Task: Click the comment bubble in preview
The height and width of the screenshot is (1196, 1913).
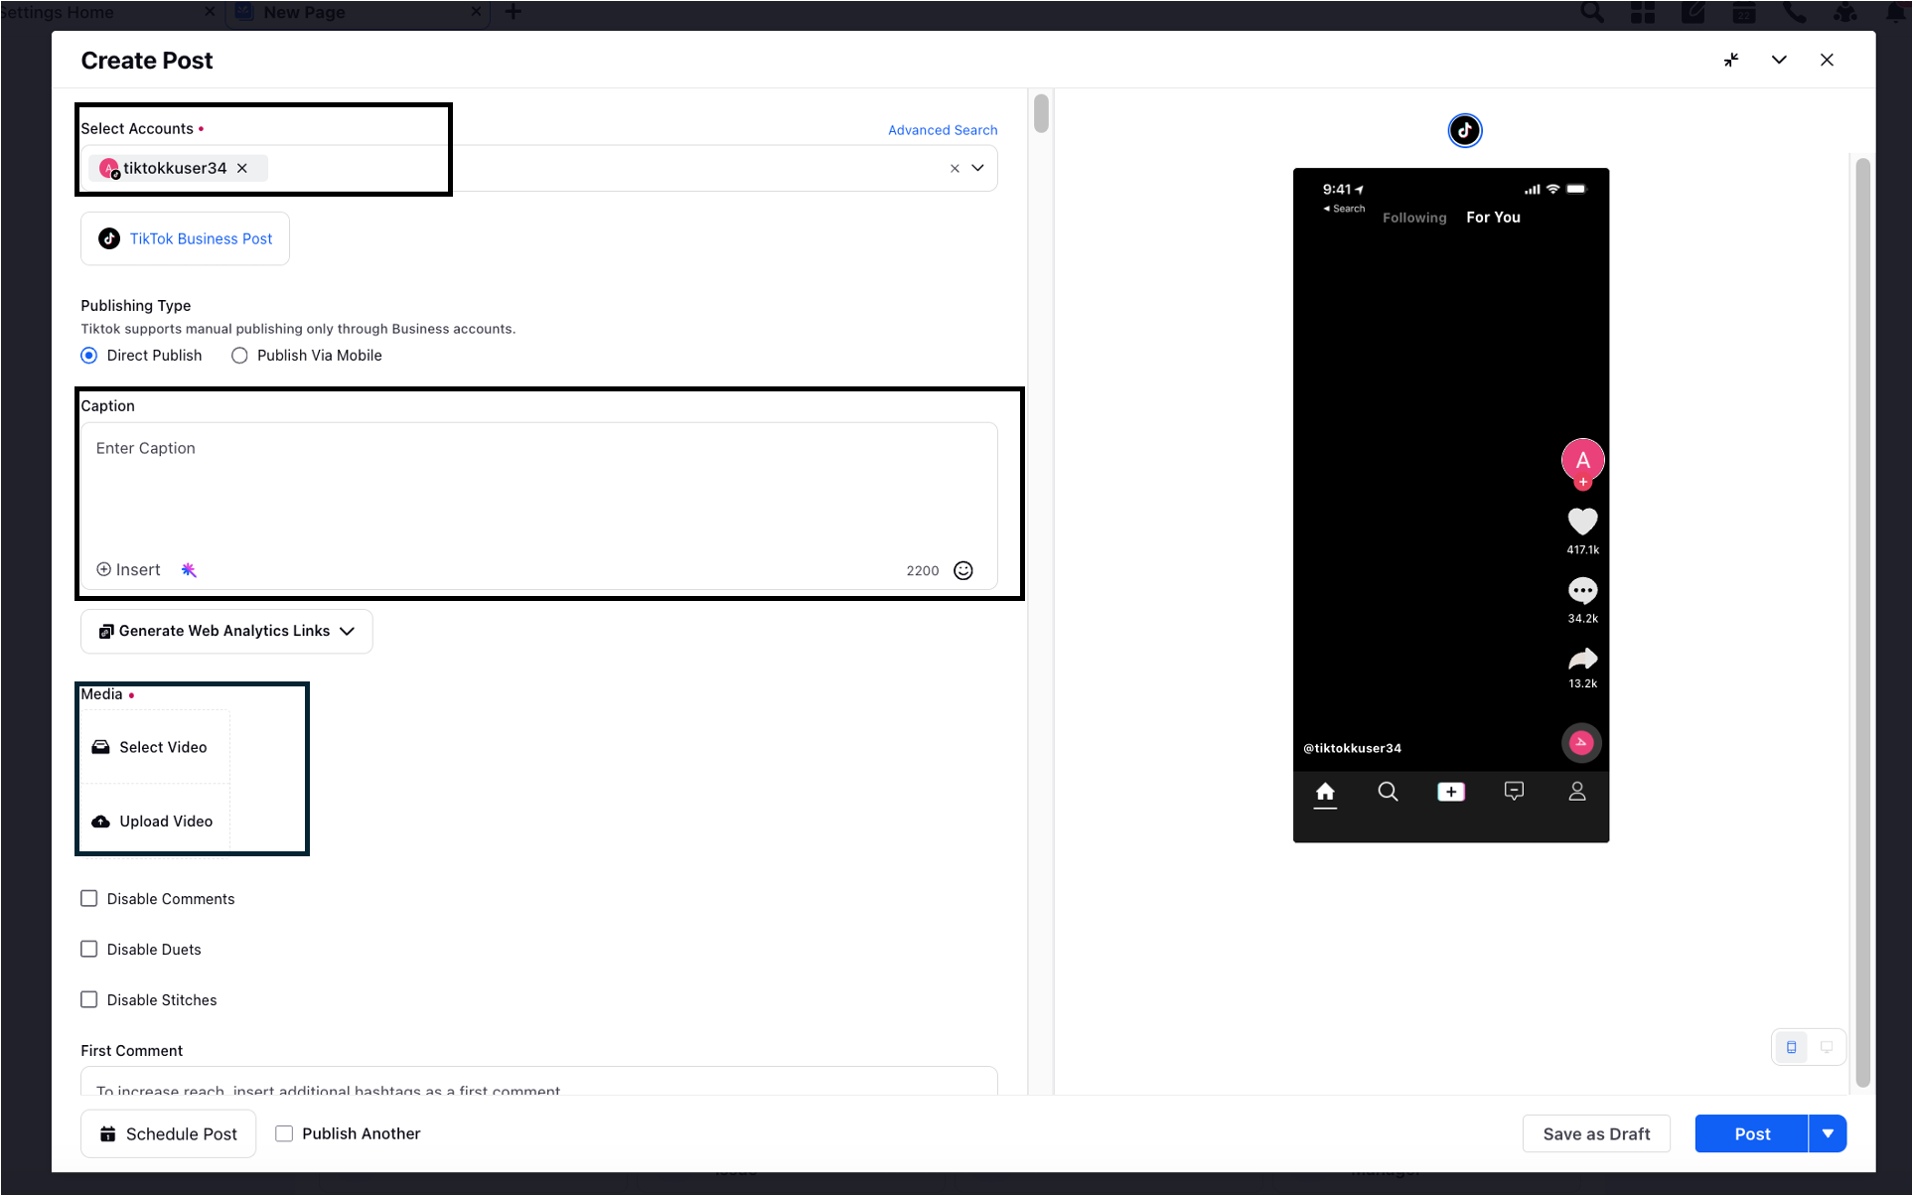Action: coord(1582,591)
